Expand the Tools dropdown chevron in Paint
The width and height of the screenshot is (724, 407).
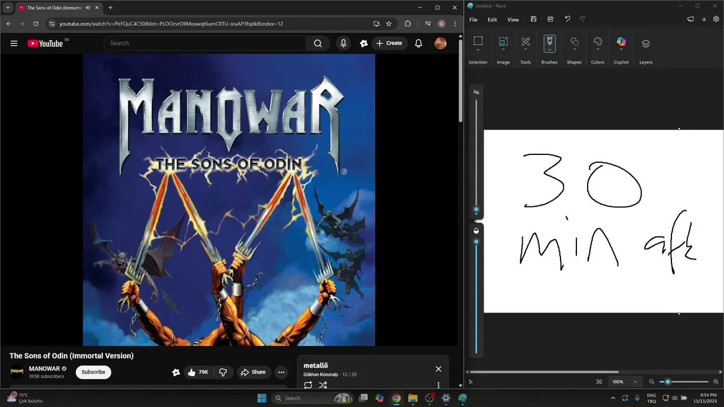tap(525, 50)
